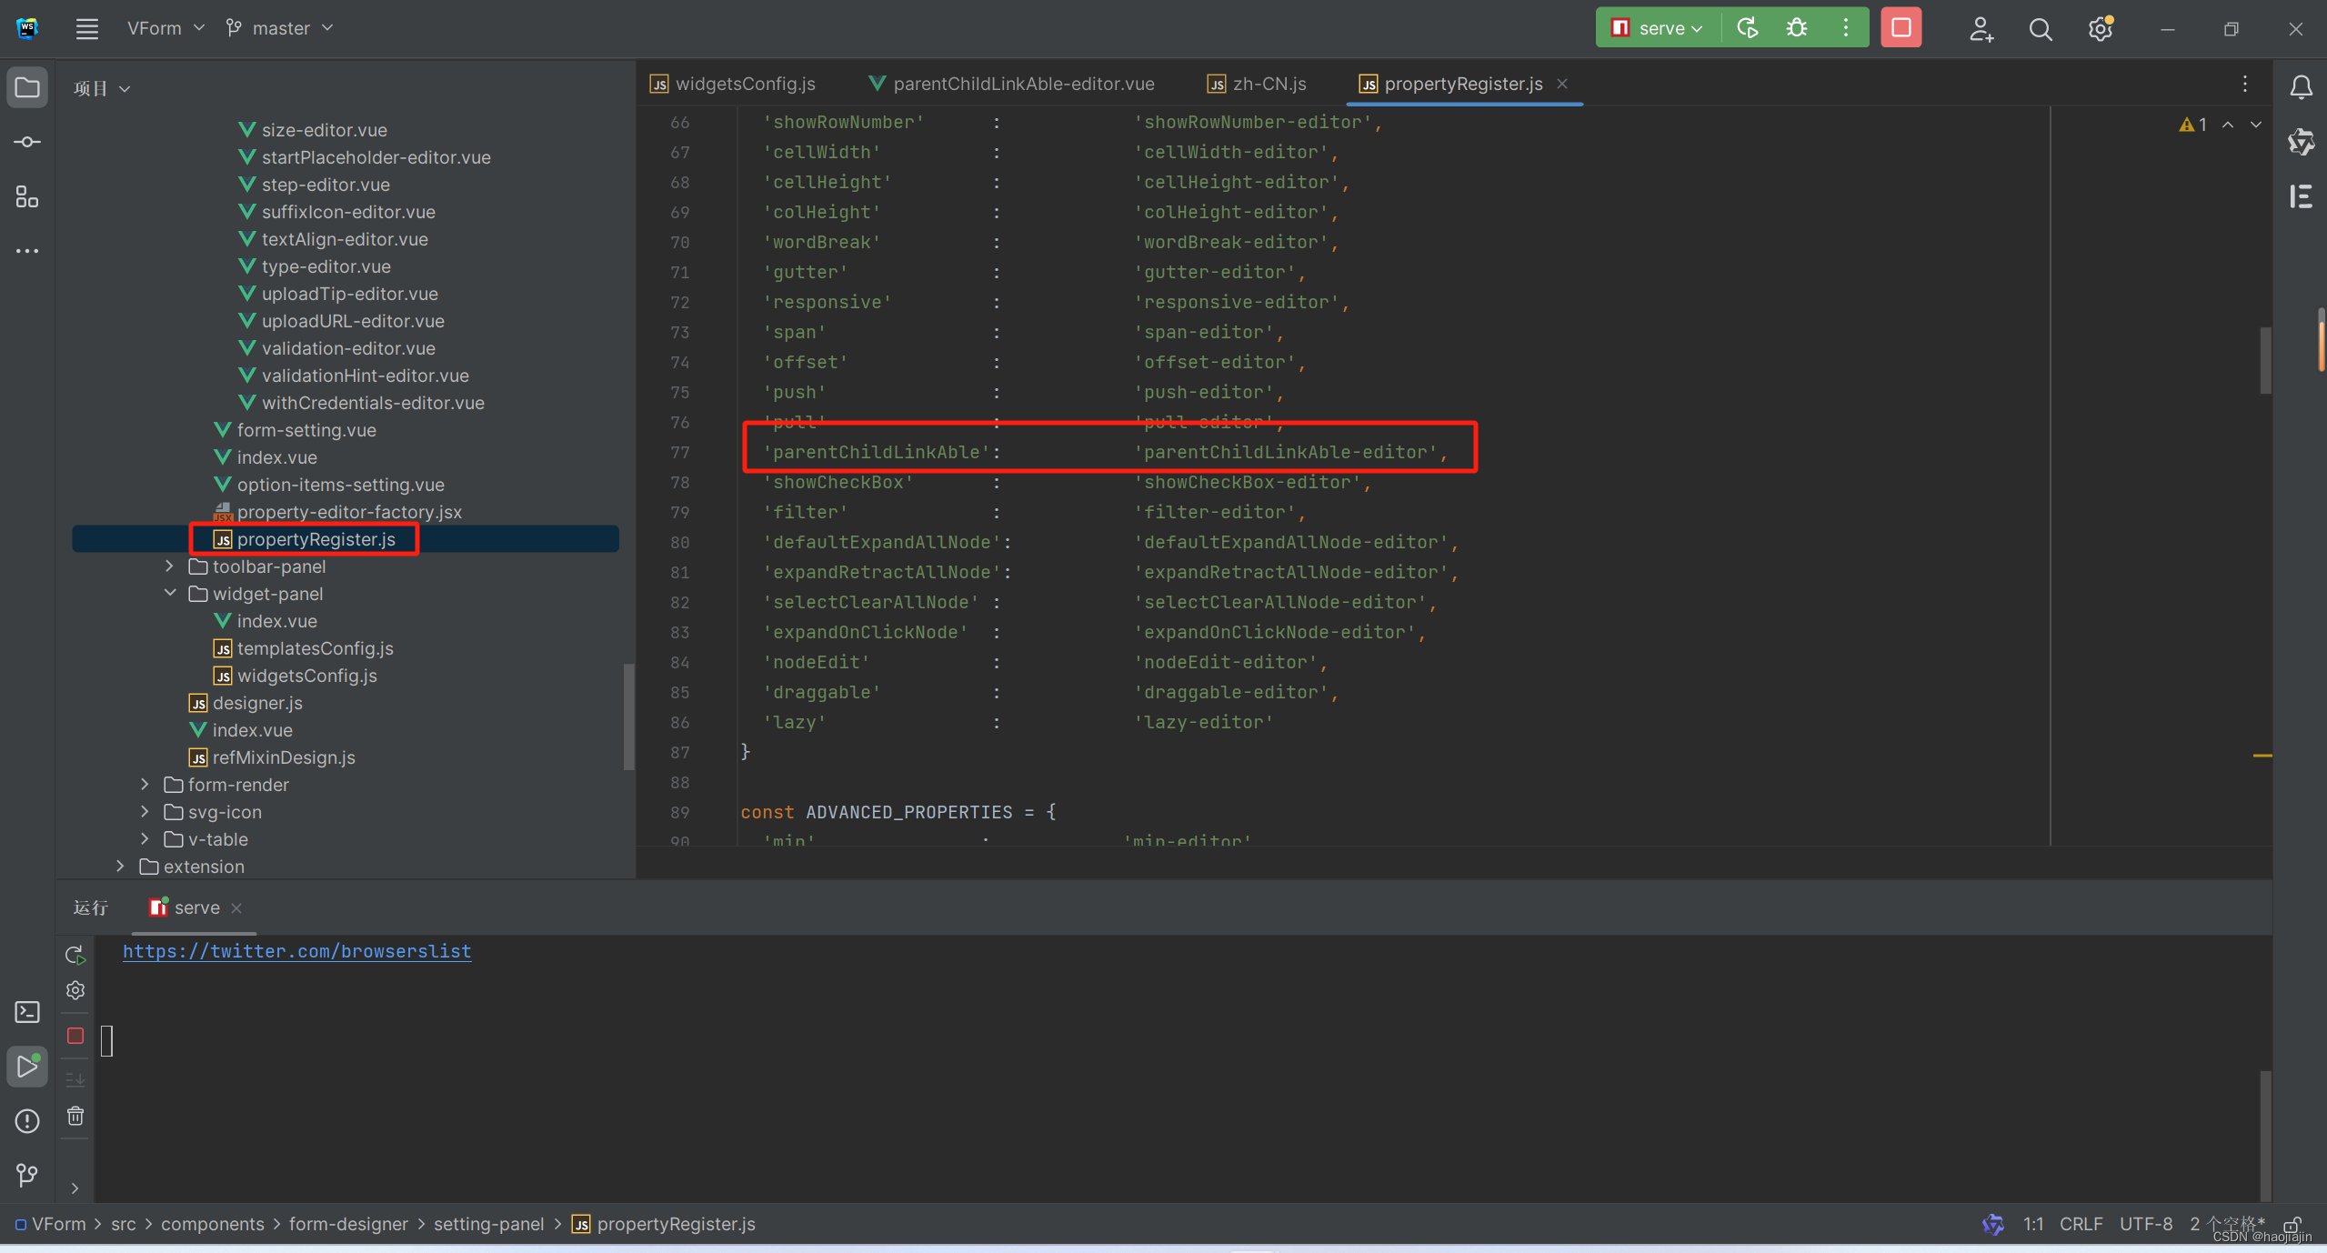Open the notifications bell panel

(2301, 87)
